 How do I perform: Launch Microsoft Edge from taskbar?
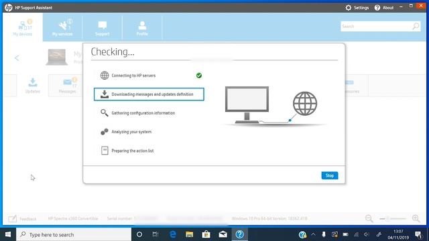[x=173, y=234]
